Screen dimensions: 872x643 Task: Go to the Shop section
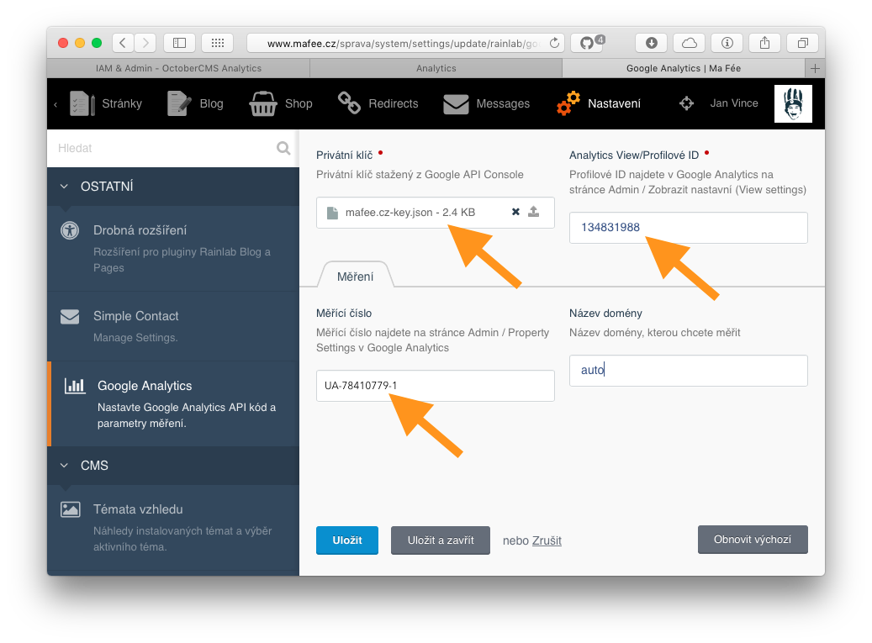pyautogui.click(x=281, y=103)
